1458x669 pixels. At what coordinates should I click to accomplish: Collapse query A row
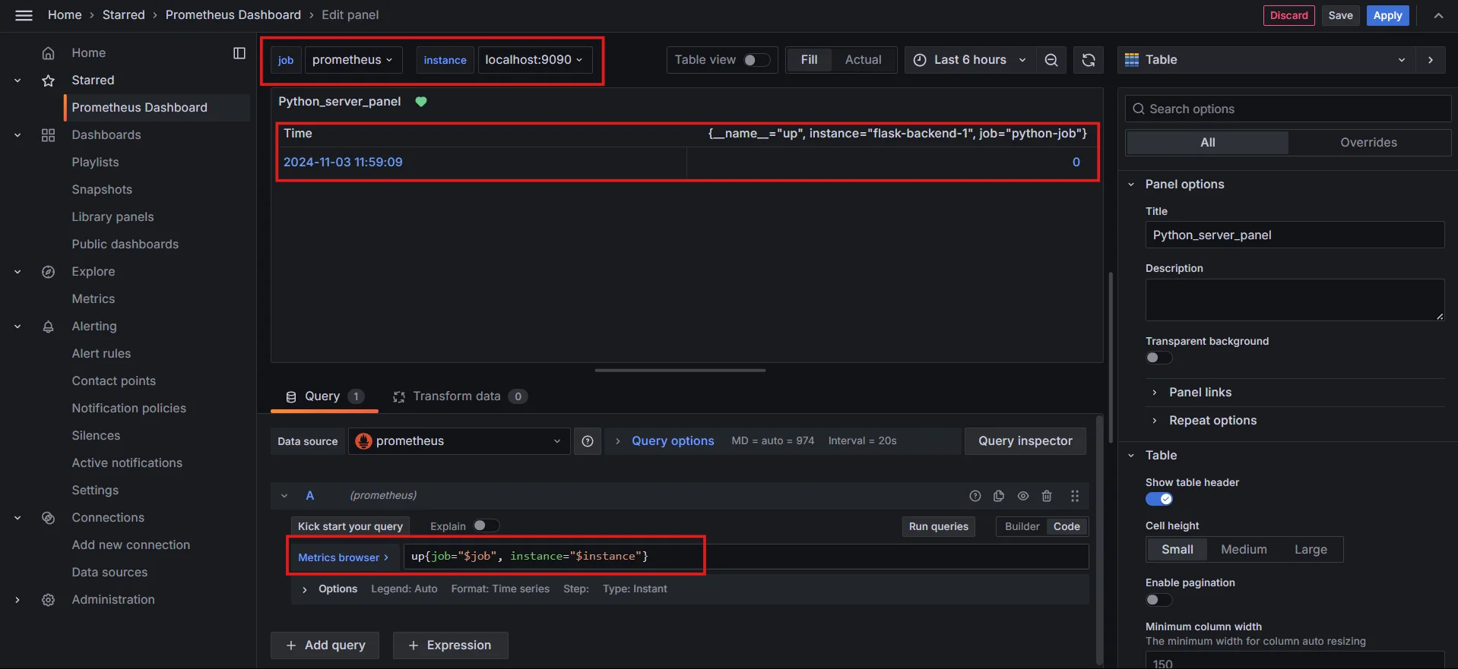(284, 496)
